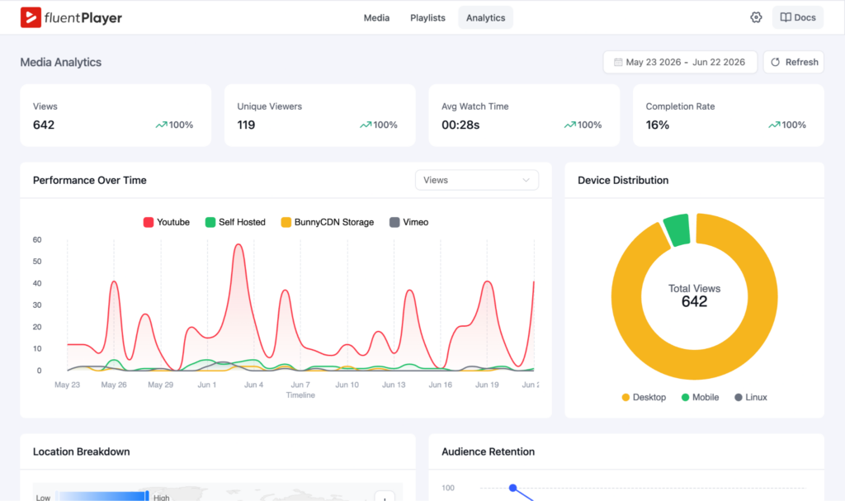Image resolution: width=845 pixels, height=501 pixels.
Task: Click the green Self Hosted legend swatch
Action: [x=210, y=222]
